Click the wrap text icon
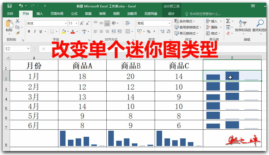This screenshot has width=269, height=155. pyautogui.click(x=128, y=23)
